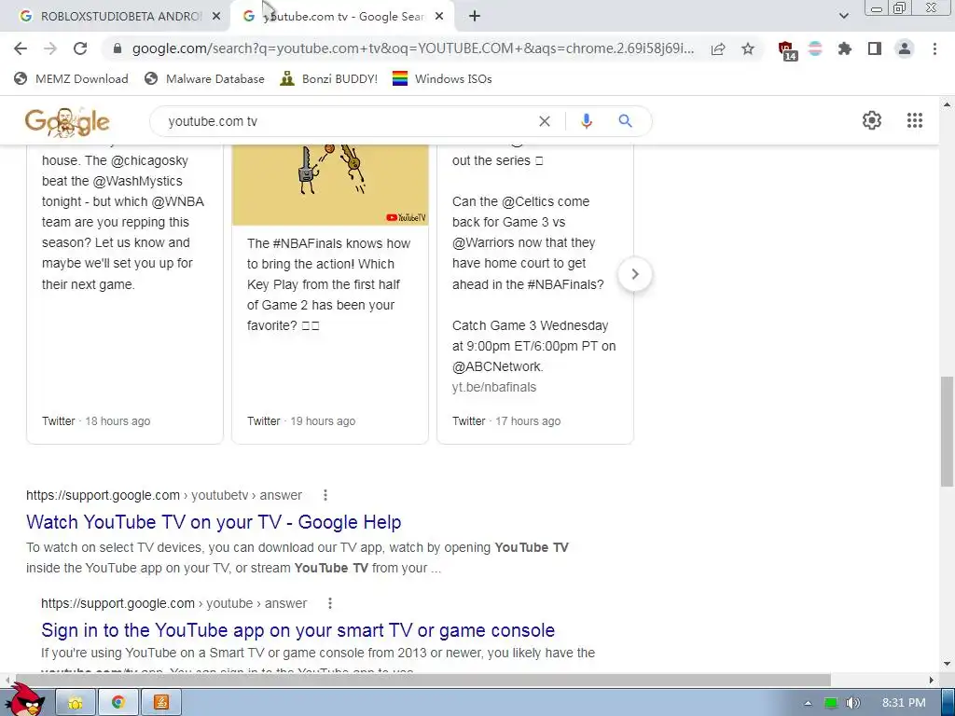Click the Show desktop strip
This screenshot has width=955, height=716.
coord(948,703)
